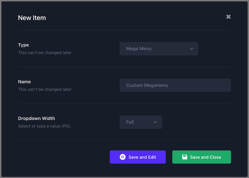The width and height of the screenshot is (249, 178).
Task: Click the Elementor icon on Save and Edit
Action: click(123, 157)
